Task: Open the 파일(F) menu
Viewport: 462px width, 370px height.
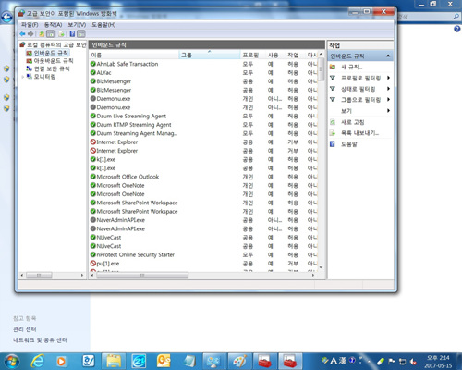Action: point(30,25)
